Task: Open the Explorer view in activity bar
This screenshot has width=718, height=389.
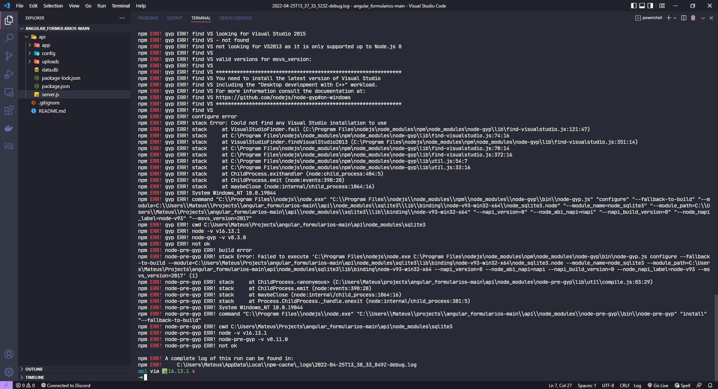Action: pyautogui.click(x=9, y=20)
